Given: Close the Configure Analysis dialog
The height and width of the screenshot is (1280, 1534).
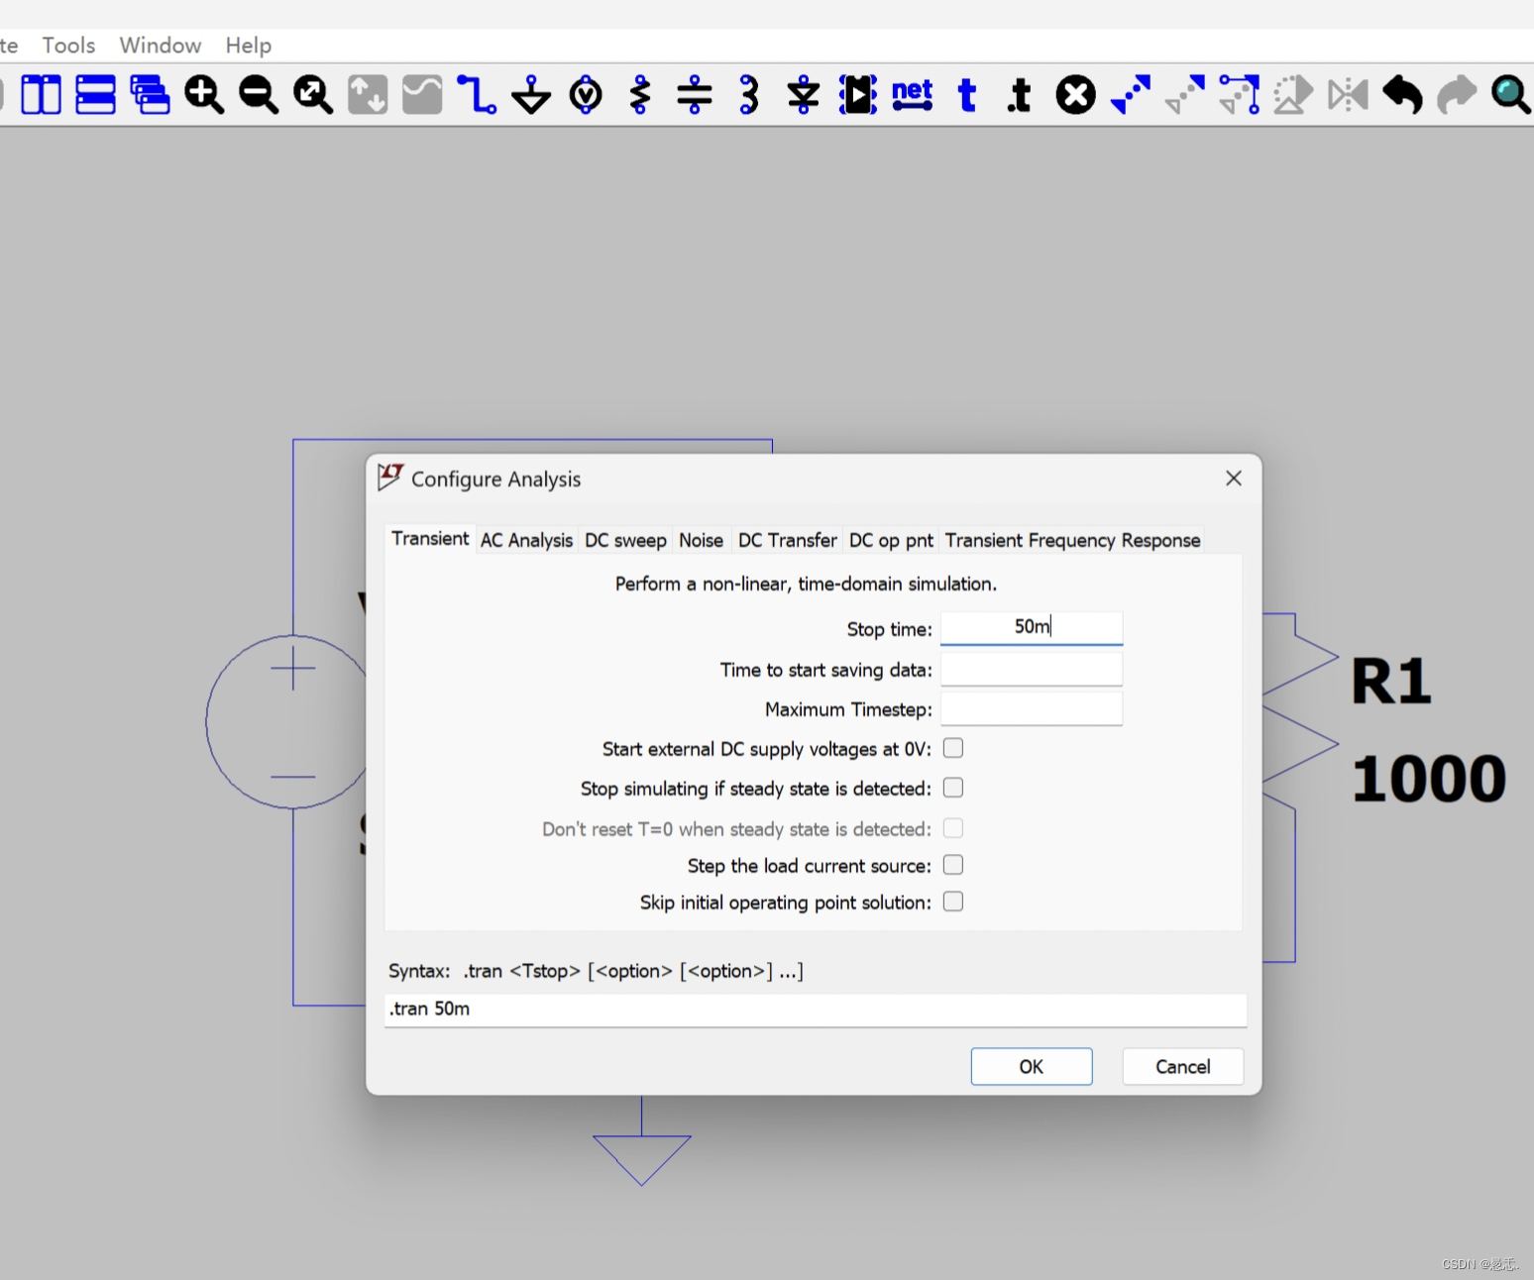Looking at the screenshot, I should coord(1234,479).
